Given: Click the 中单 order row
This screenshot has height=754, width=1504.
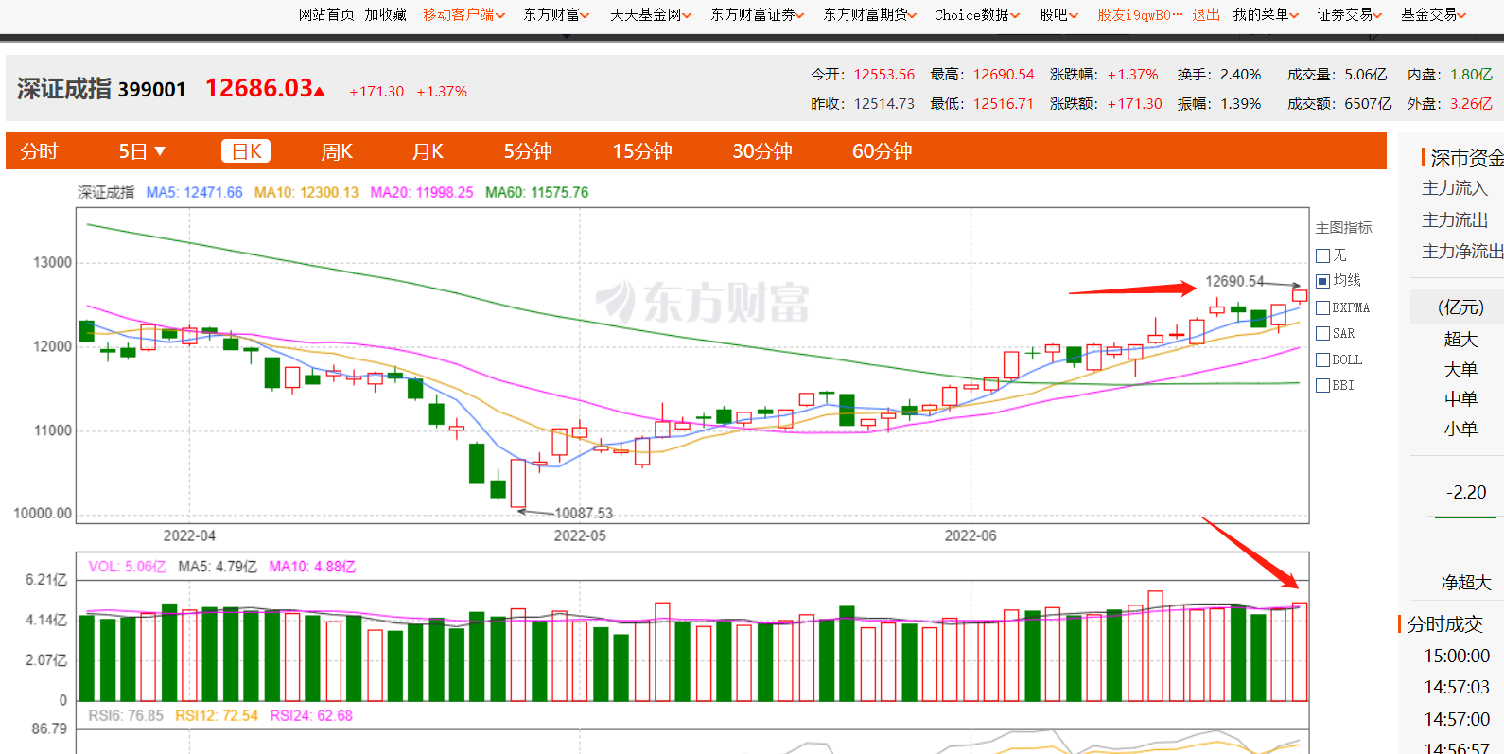Looking at the screenshot, I should (1460, 398).
